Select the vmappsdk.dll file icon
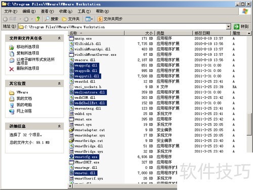This screenshot has height=190, width=253. click(71, 71)
